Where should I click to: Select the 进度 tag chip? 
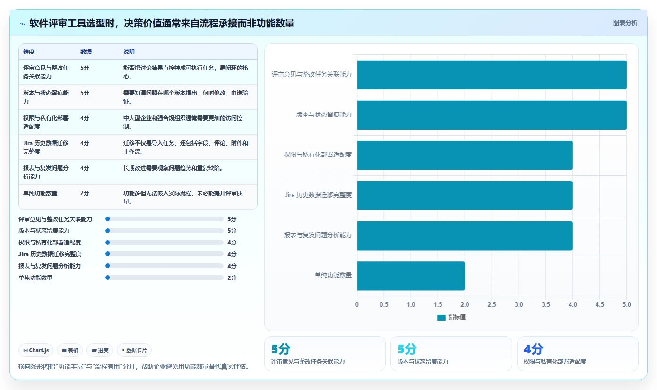tap(100, 350)
